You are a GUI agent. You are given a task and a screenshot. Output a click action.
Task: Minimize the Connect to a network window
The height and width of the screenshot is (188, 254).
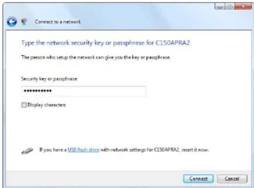pyautogui.click(x=220, y=6)
